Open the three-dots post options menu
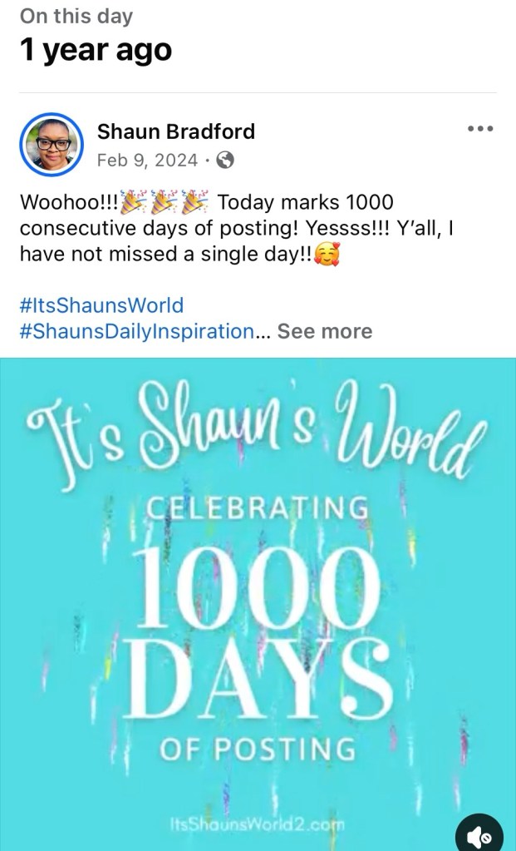Image resolution: width=516 pixels, height=851 pixels. tap(480, 129)
